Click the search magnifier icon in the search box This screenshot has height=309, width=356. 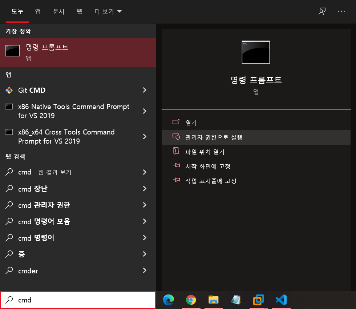tap(9, 300)
